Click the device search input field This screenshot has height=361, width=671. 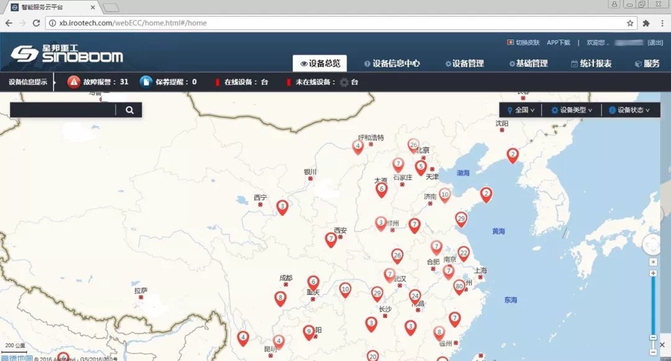tap(62, 110)
